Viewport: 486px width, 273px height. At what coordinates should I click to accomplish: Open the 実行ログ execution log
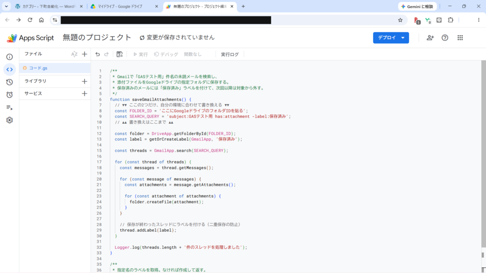230,54
